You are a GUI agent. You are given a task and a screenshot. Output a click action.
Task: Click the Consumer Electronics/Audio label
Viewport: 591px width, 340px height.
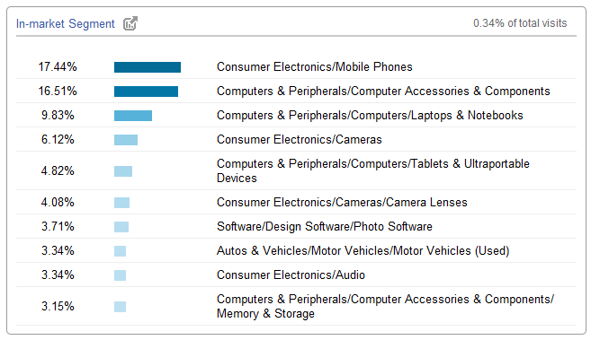291,275
